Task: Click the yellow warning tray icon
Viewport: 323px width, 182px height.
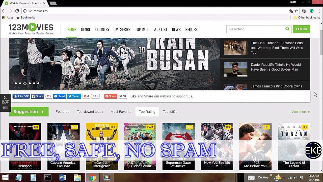Action: (278, 177)
